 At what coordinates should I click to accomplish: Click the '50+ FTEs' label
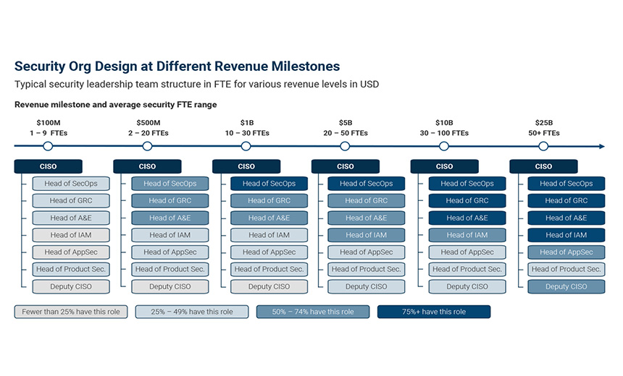[543, 133]
